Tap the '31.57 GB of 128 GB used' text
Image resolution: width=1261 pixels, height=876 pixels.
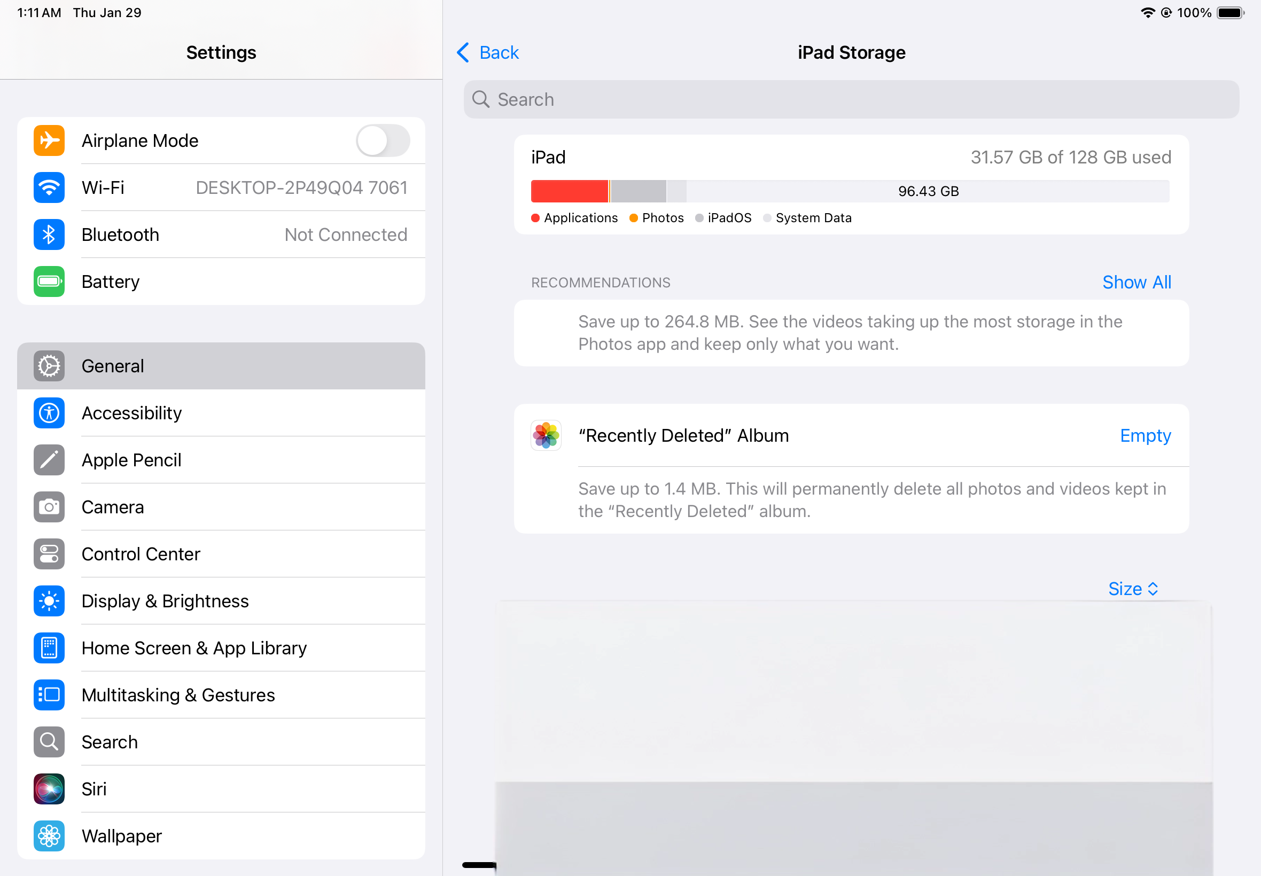[x=1071, y=158]
